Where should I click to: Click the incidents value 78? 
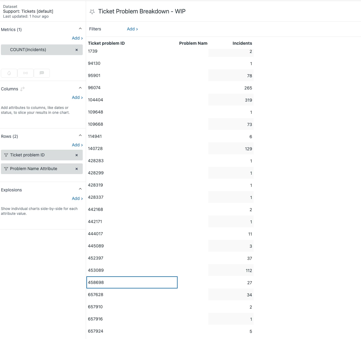click(x=250, y=76)
